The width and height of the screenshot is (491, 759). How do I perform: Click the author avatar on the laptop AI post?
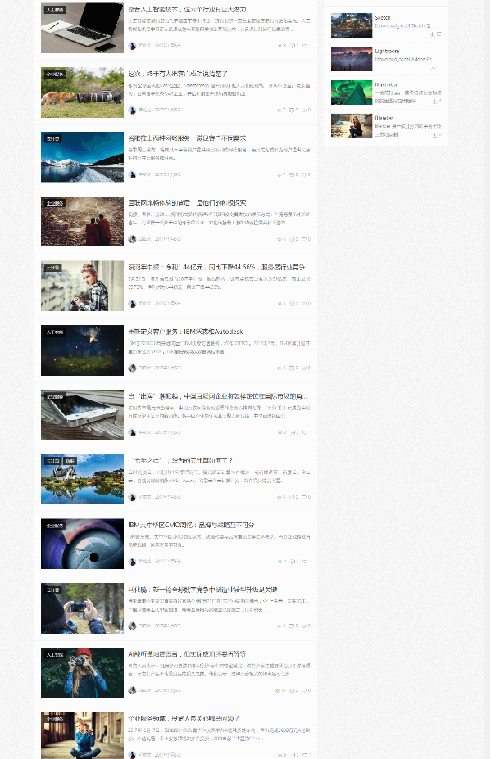pyautogui.click(x=132, y=46)
